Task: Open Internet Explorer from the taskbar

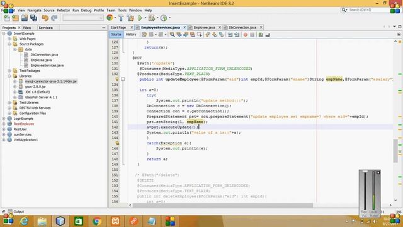Action: tap(24, 221)
